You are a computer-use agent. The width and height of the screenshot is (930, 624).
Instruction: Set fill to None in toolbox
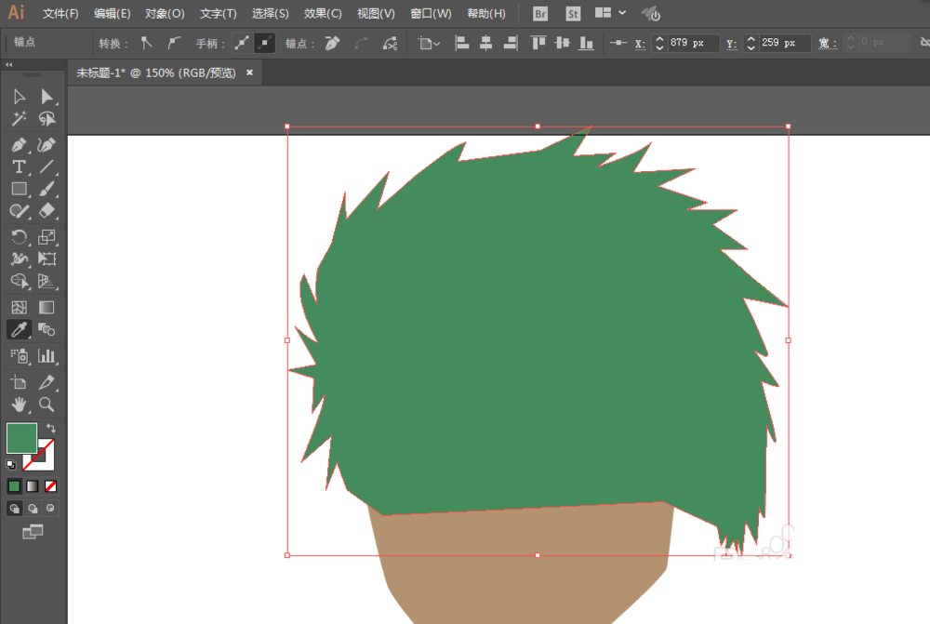(x=51, y=486)
